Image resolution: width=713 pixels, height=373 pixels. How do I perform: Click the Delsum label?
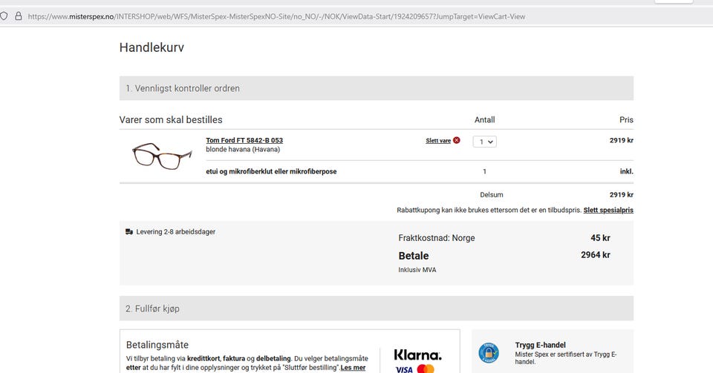pyautogui.click(x=492, y=195)
